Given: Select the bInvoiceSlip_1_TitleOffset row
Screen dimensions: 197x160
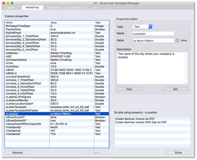Looking at the screenshot, I should tap(57, 36).
